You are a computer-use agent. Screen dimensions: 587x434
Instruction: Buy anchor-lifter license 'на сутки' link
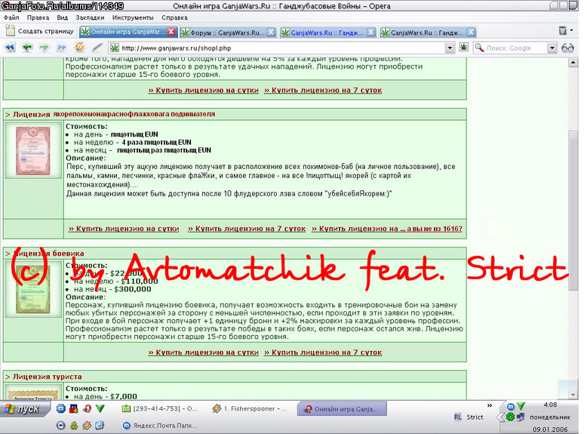[x=124, y=229]
